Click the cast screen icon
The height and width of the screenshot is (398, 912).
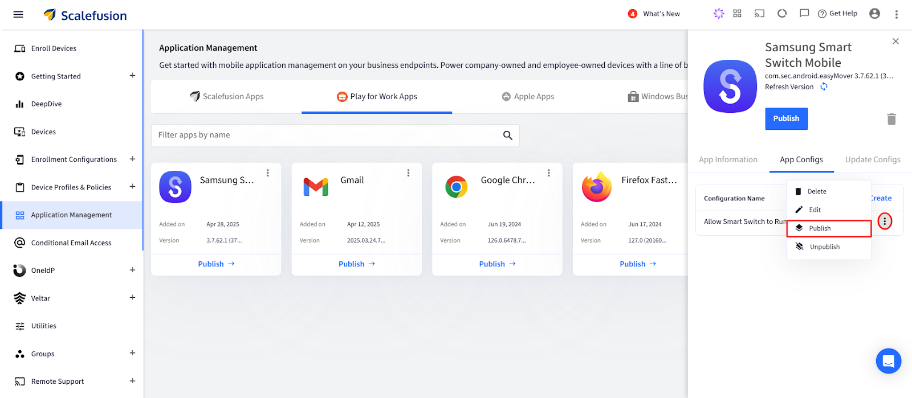tap(759, 14)
